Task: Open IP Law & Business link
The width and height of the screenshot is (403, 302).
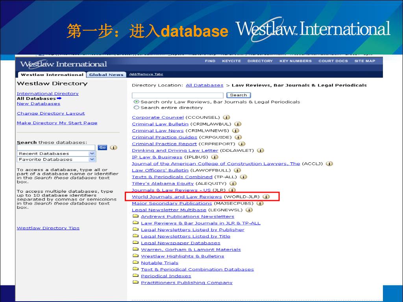Action: coord(157,157)
